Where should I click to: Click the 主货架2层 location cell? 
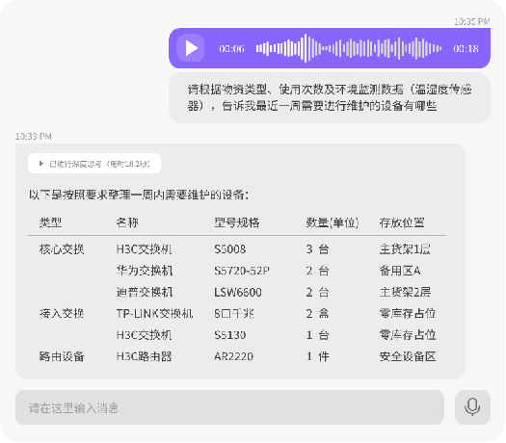(x=405, y=292)
